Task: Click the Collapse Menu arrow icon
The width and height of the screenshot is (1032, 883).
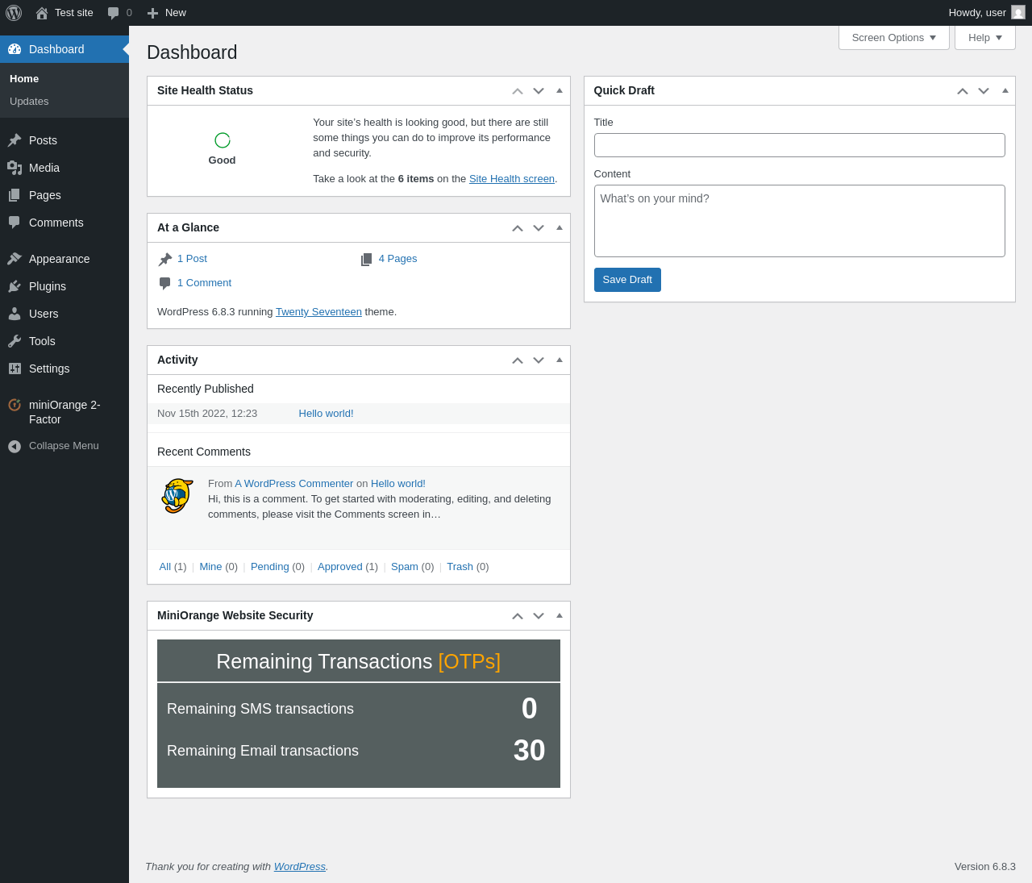Action: pos(15,446)
